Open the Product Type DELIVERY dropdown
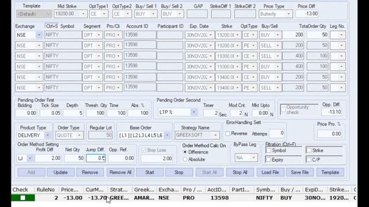This screenshot has width=369, height=207. point(47,135)
